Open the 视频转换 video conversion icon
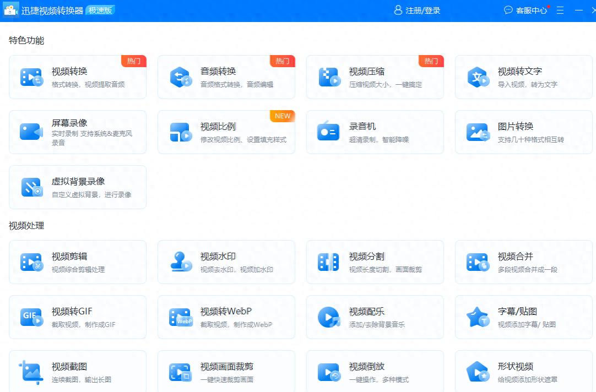This screenshot has width=596, height=392. click(x=31, y=77)
